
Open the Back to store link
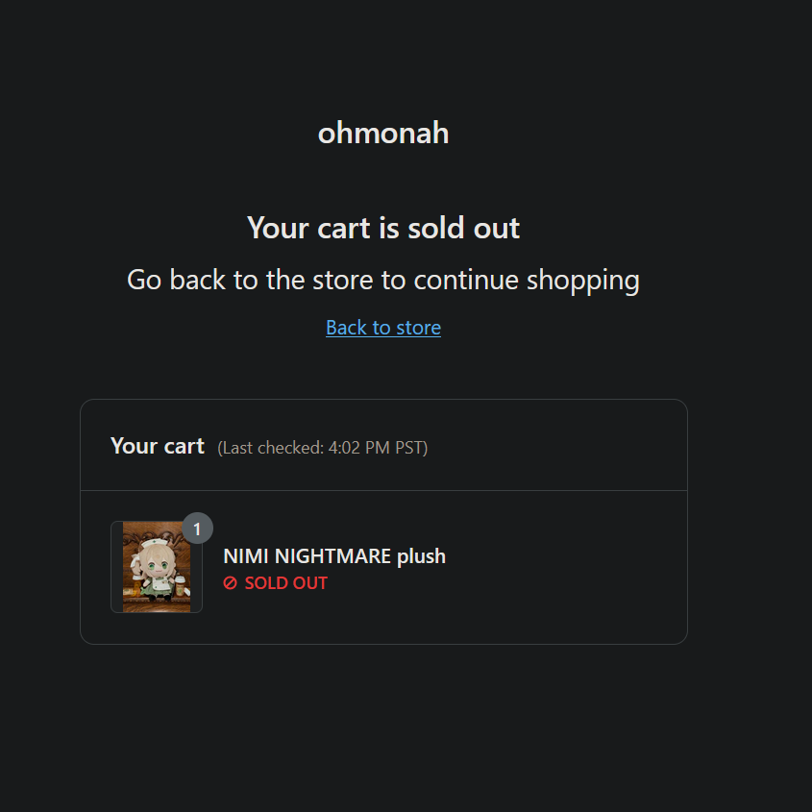383,328
